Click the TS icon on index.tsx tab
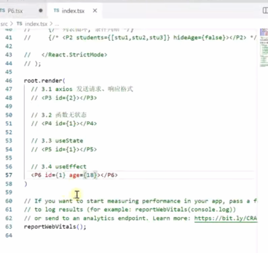The height and width of the screenshot is (253, 268). (x=56, y=10)
